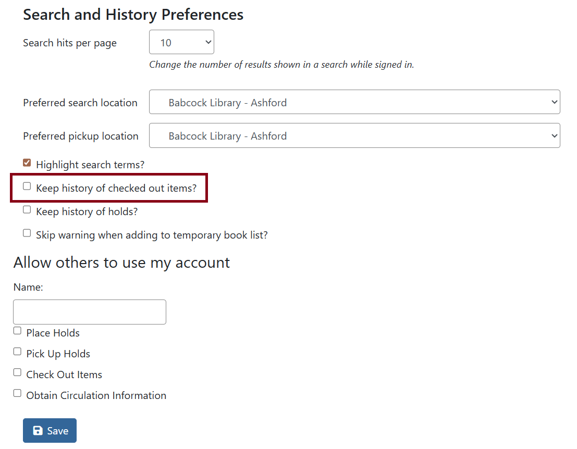Check the Place Holds option

coord(17,330)
